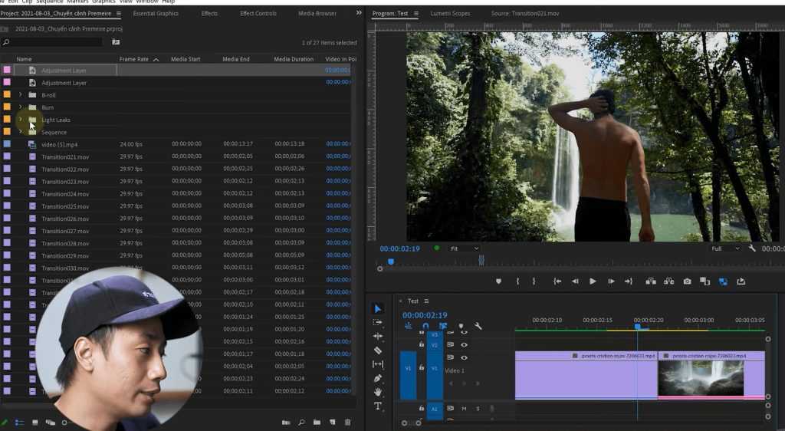785x431 pixels.
Task: Pick the Pen tool in the toolbar
Action: tap(378, 378)
